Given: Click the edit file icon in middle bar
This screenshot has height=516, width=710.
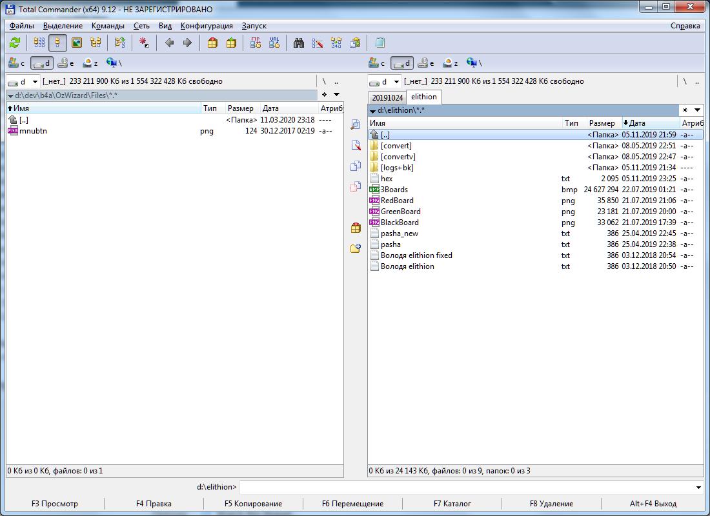Looking at the screenshot, I should 356,145.
